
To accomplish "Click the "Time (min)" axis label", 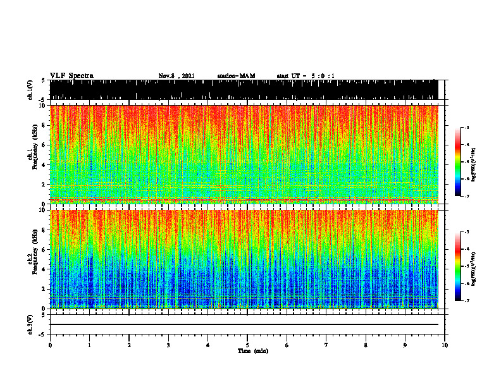I will click(253, 351).
